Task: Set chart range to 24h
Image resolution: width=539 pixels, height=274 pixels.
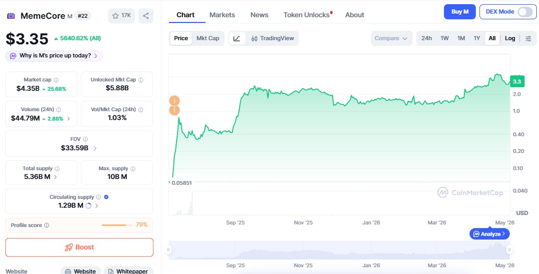Action: [x=427, y=38]
